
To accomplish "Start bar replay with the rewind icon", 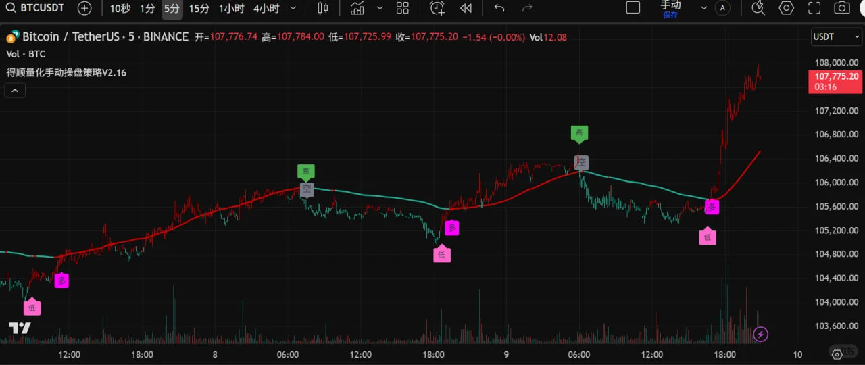I will click(466, 8).
